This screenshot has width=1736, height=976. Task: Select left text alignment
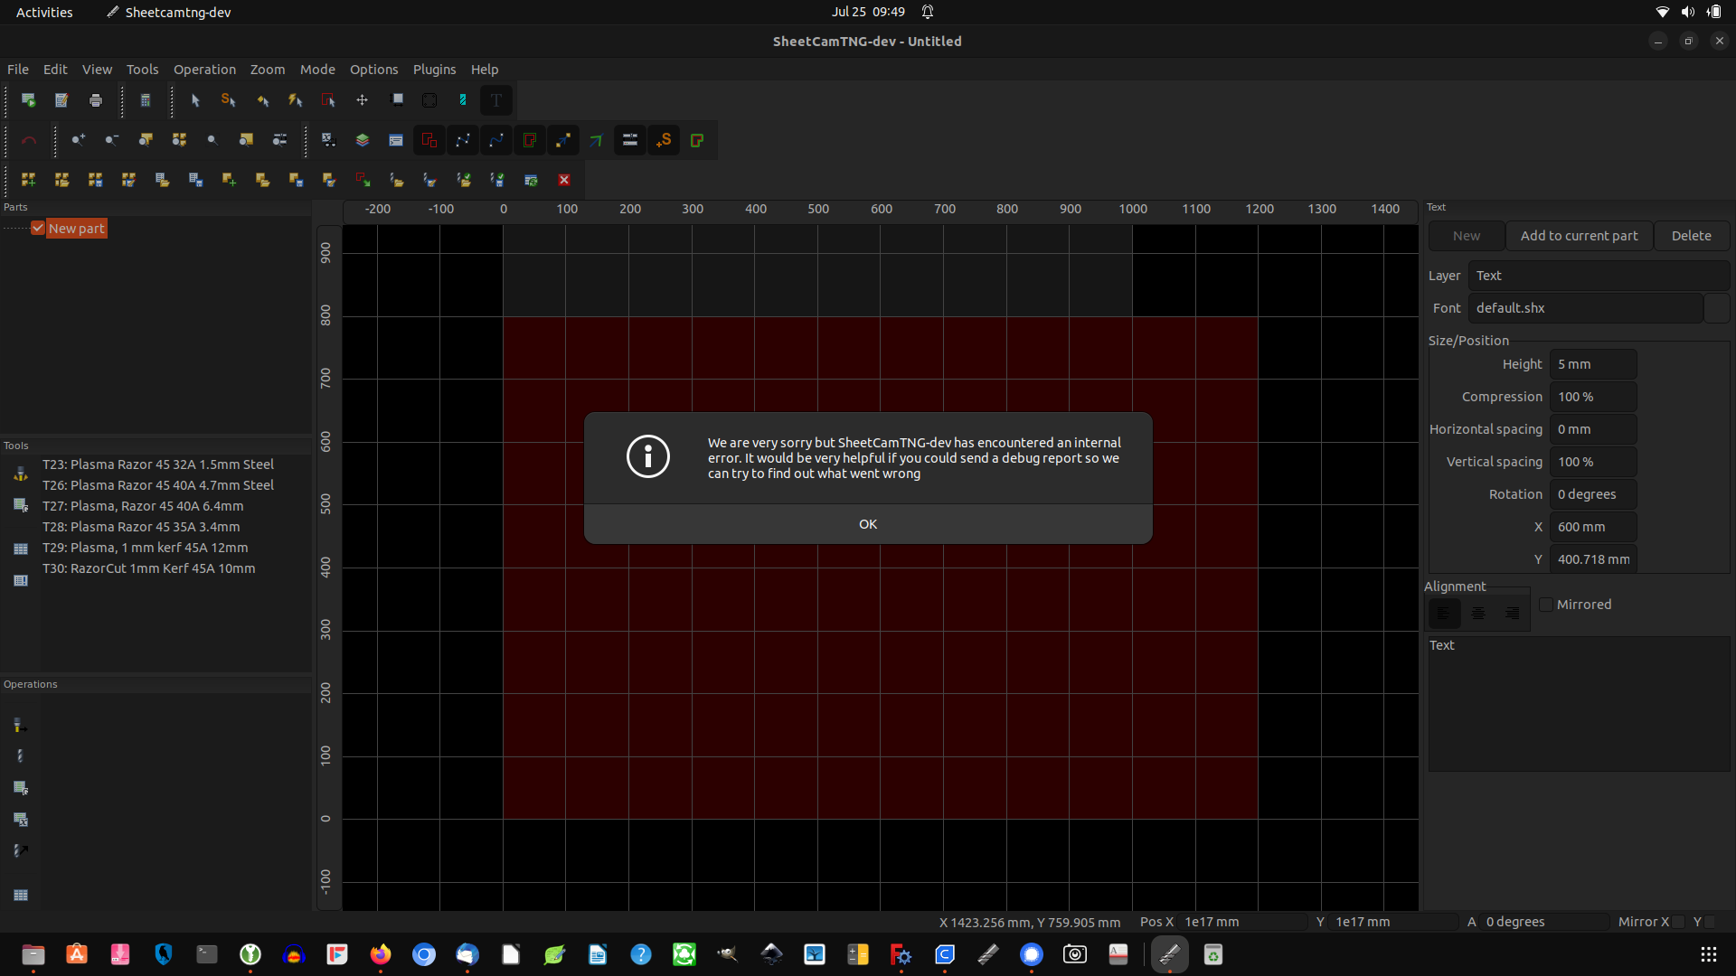[1444, 614]
